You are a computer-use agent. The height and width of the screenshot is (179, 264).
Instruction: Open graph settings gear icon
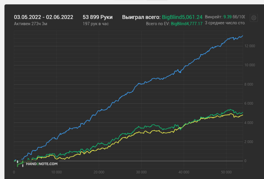tap(254, 18)
